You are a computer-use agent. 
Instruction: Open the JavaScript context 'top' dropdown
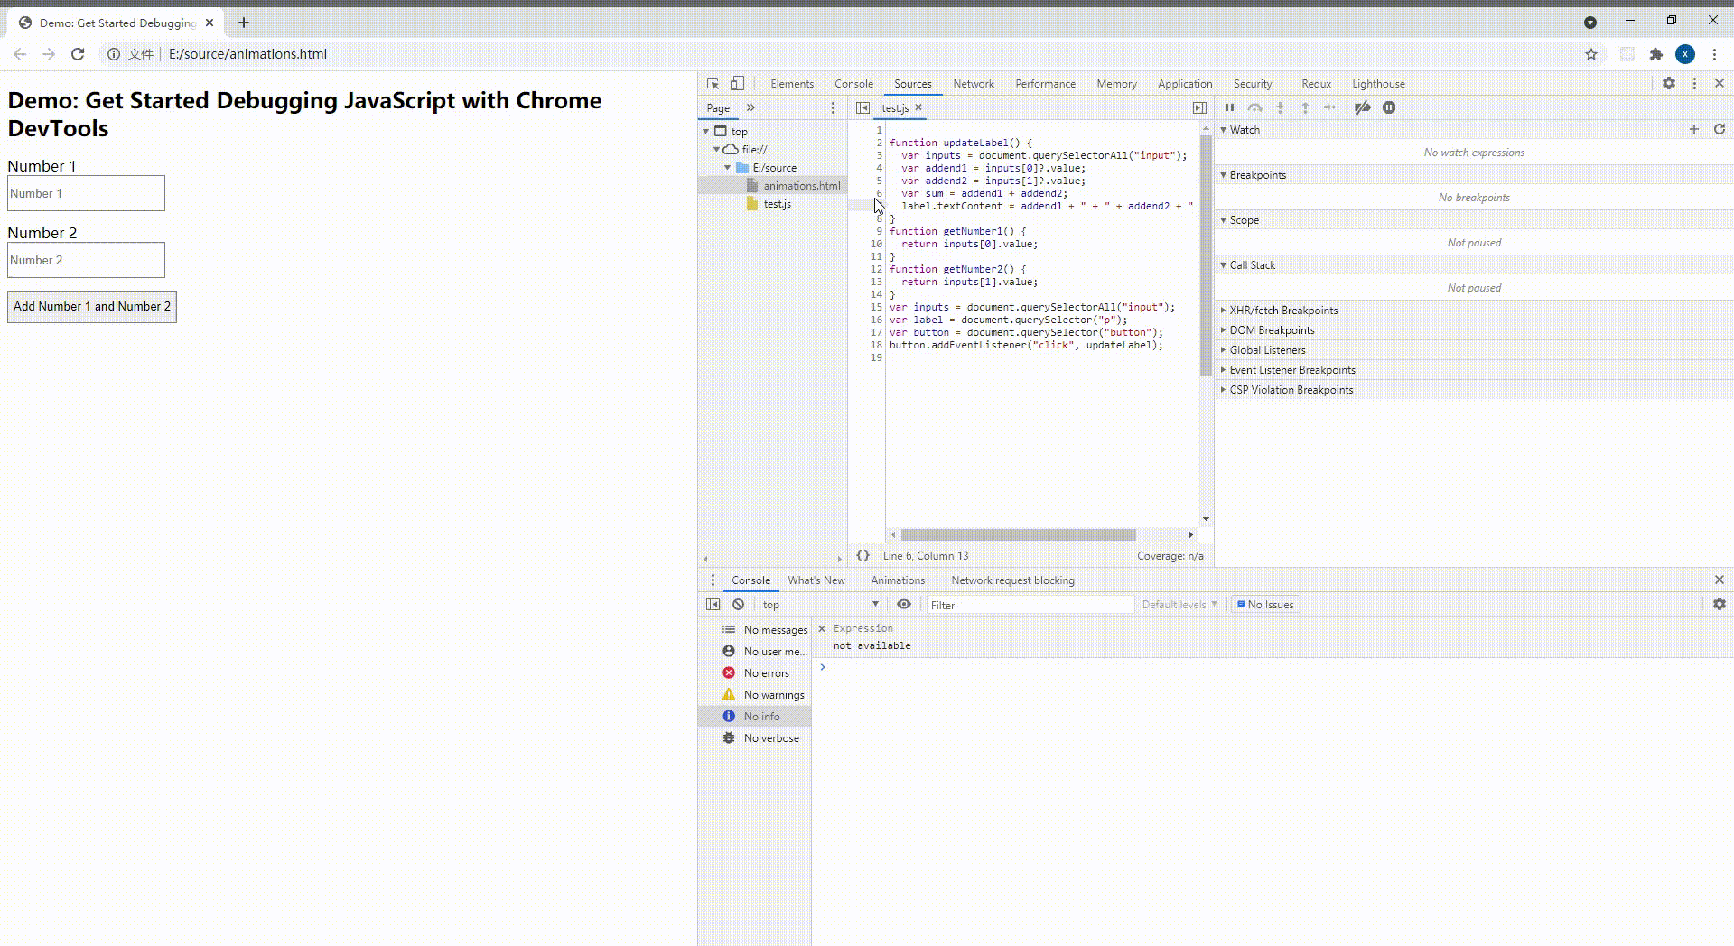(820, 605)
